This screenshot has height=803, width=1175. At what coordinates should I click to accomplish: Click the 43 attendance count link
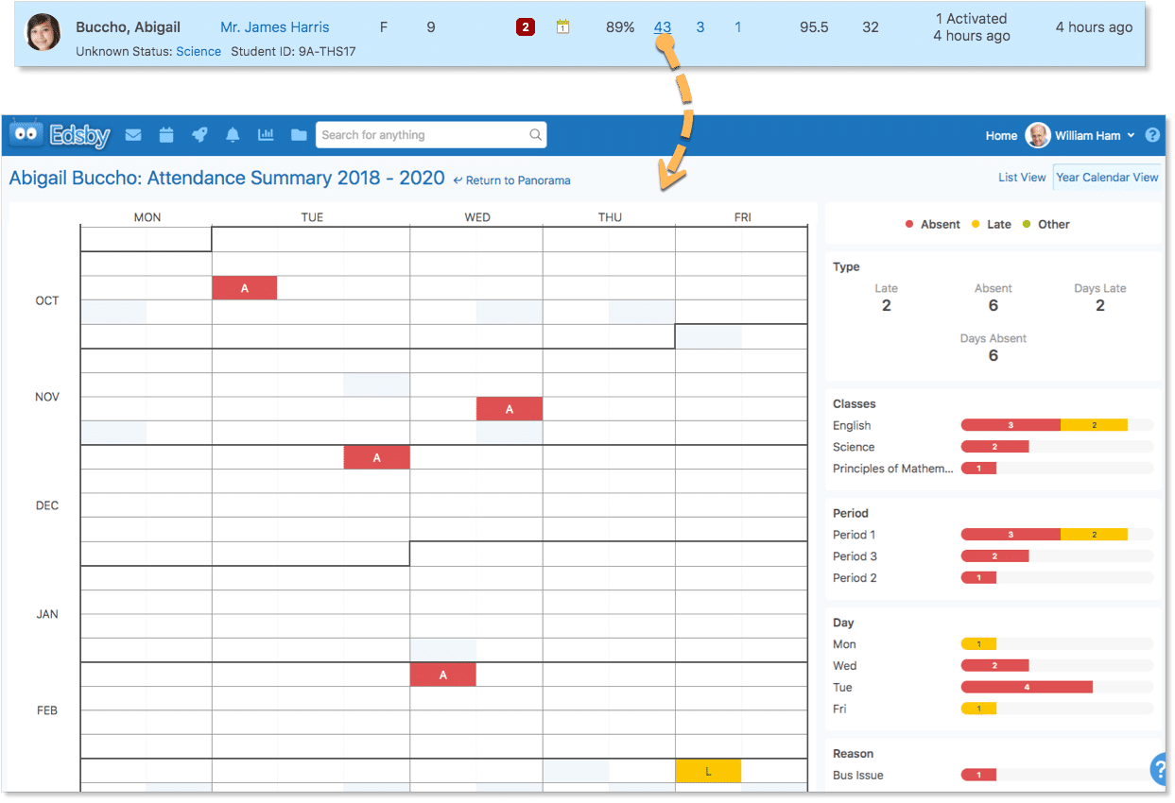point(663,27)
